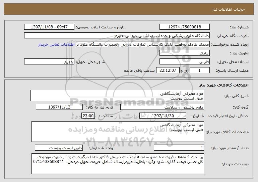This screenshot has width=258, height=182.
Task: Click the price validity date 1397/11/30
Action: coord(163,116)
